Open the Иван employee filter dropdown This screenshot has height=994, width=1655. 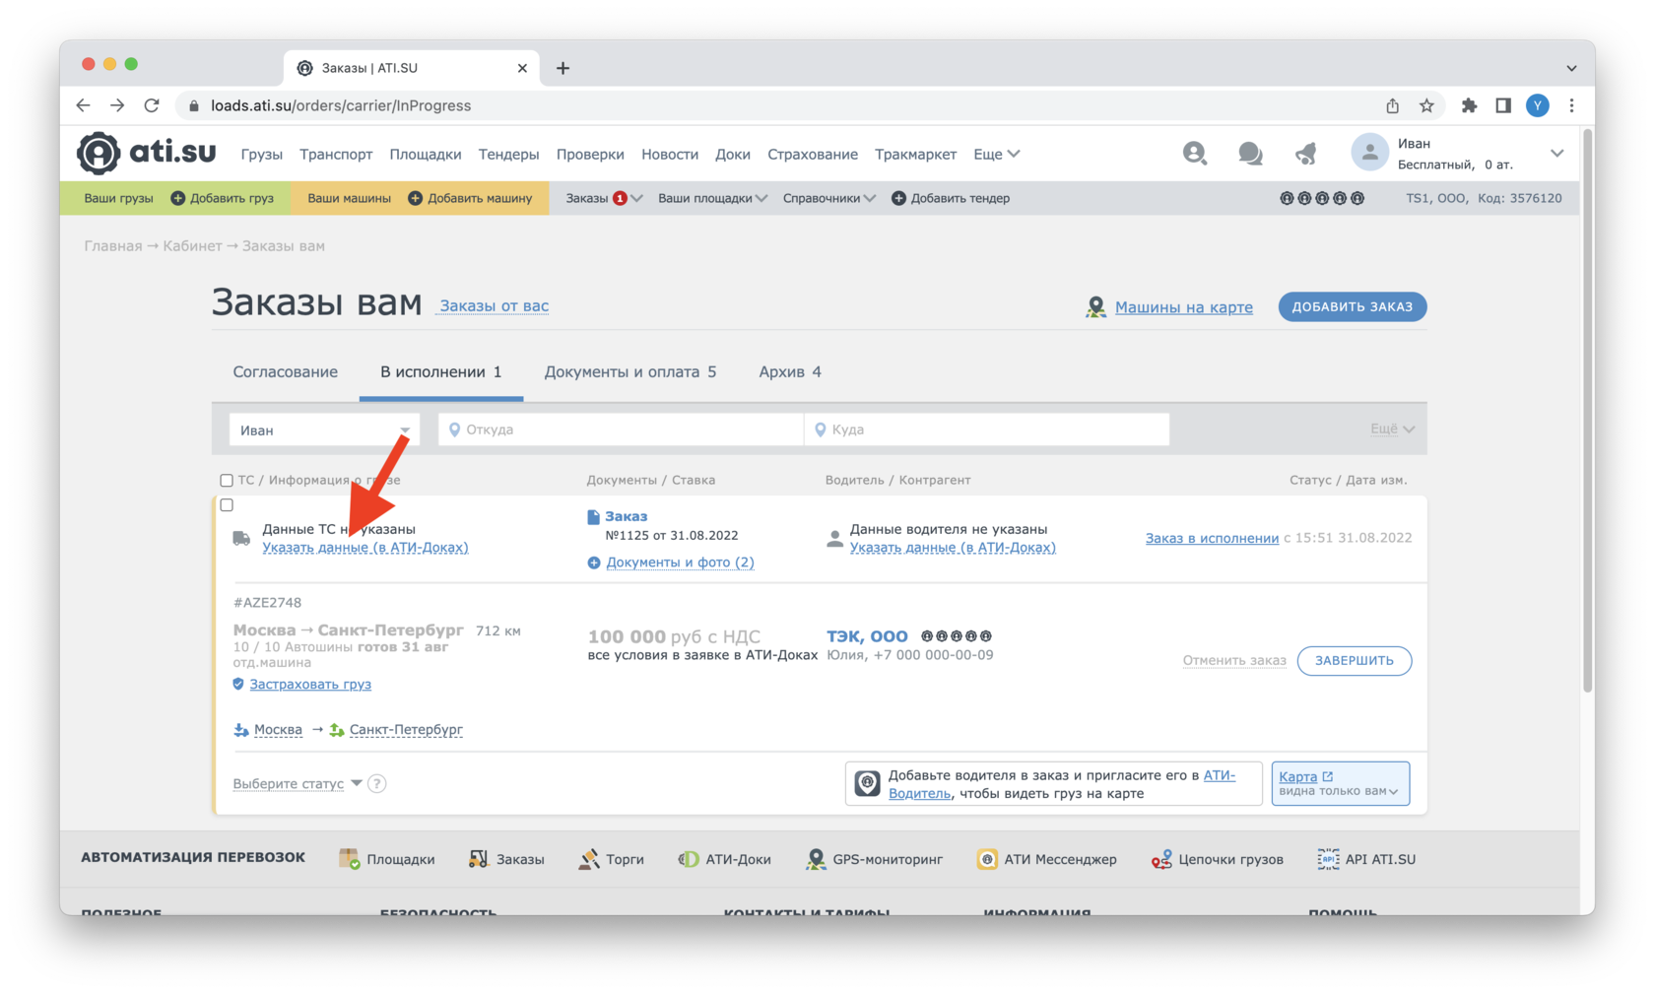coord(324,430)
